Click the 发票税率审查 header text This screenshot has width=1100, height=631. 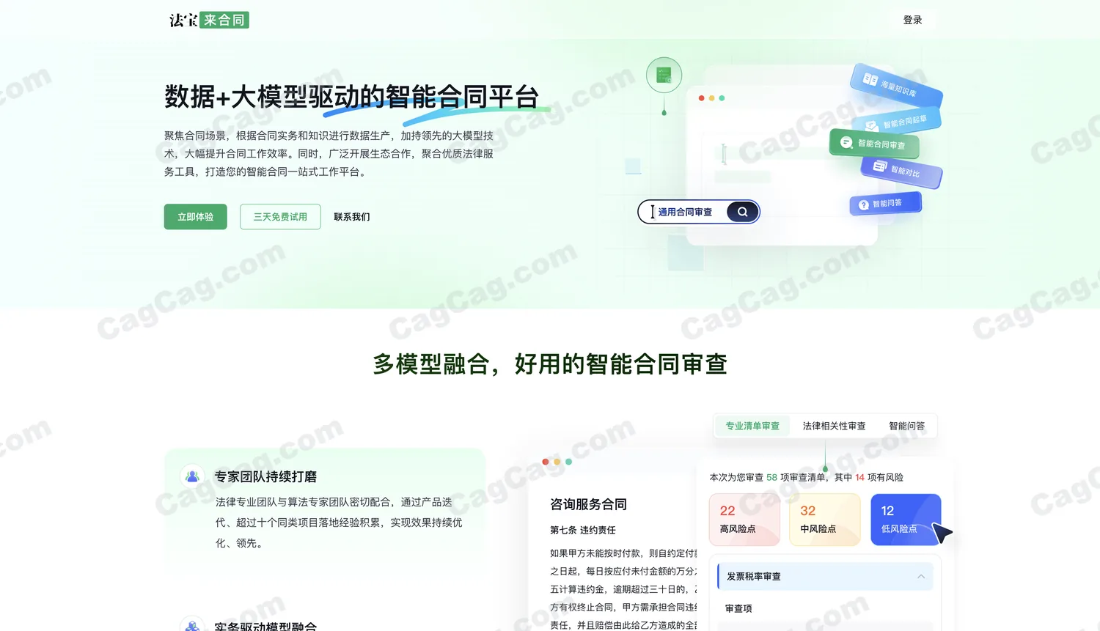[753, 577]
